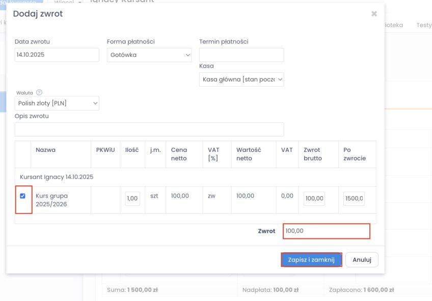Image resolution: width=432 pixels, height=301 pixels.
Task: Click the Kurs grupa 2025/2026 item name
Action: (51, 200)
